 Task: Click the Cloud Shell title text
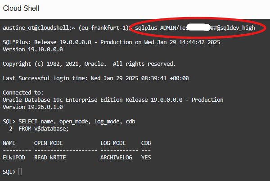(21, 8)
